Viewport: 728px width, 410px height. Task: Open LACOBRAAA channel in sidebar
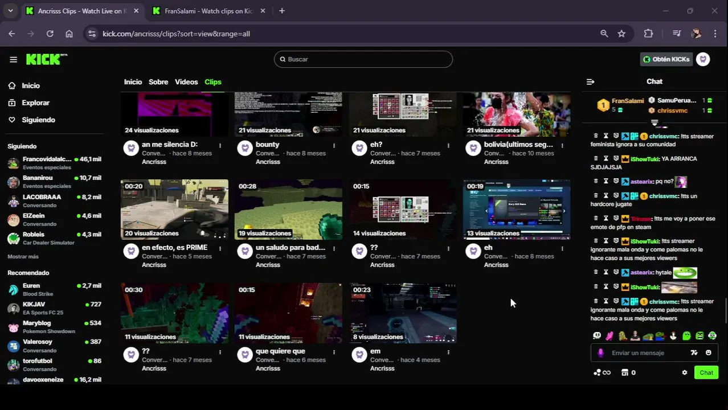[x=54, y=200]
